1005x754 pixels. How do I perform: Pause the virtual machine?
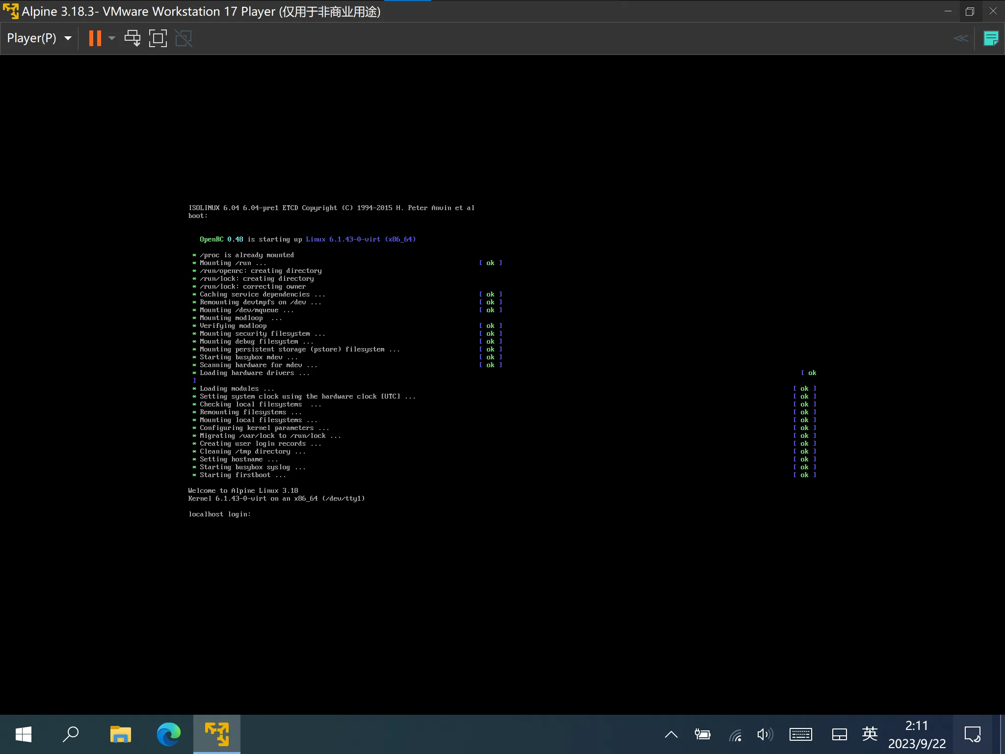coord(95,38)
